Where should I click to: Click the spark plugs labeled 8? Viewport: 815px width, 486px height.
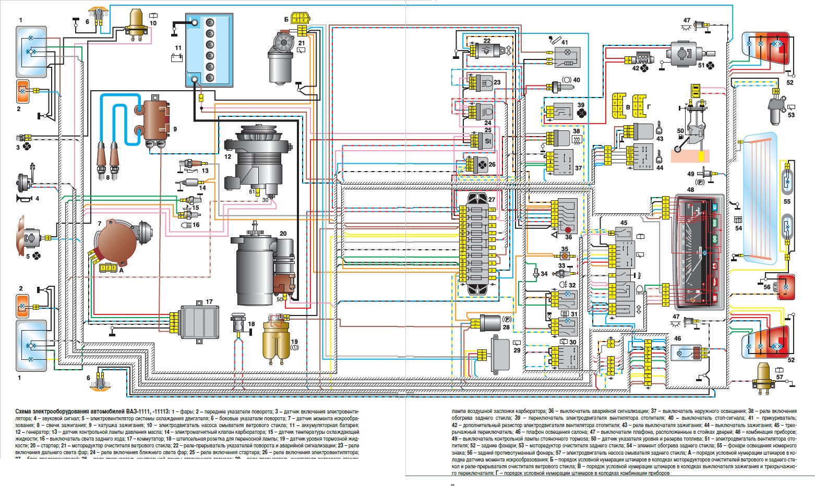[109, 160]
